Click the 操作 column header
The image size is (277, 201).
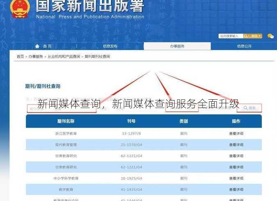(x=236, y=121)
